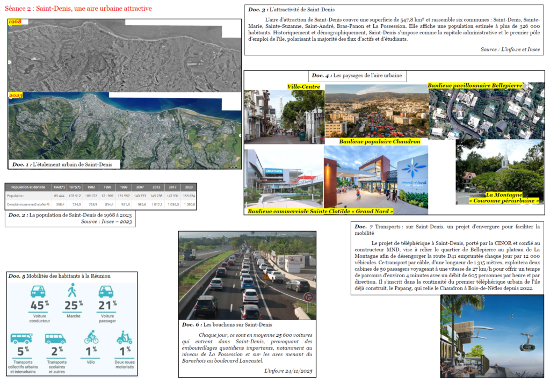Click the bicycle Vélo icon
The image size is (550, 383).
point(91,337)
